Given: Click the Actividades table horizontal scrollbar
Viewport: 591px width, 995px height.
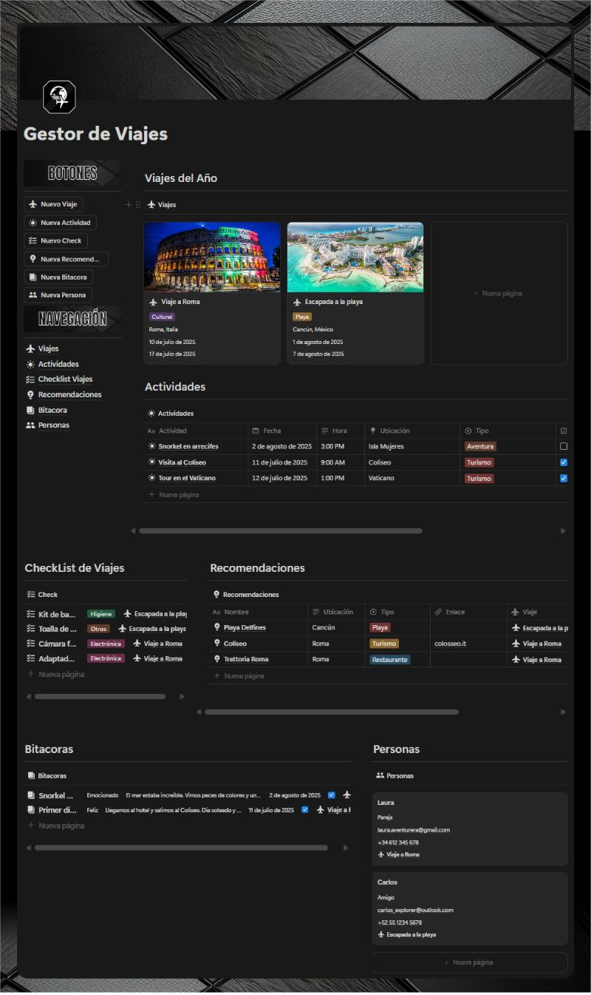Looking at the screenshot, I should (281, 530).
